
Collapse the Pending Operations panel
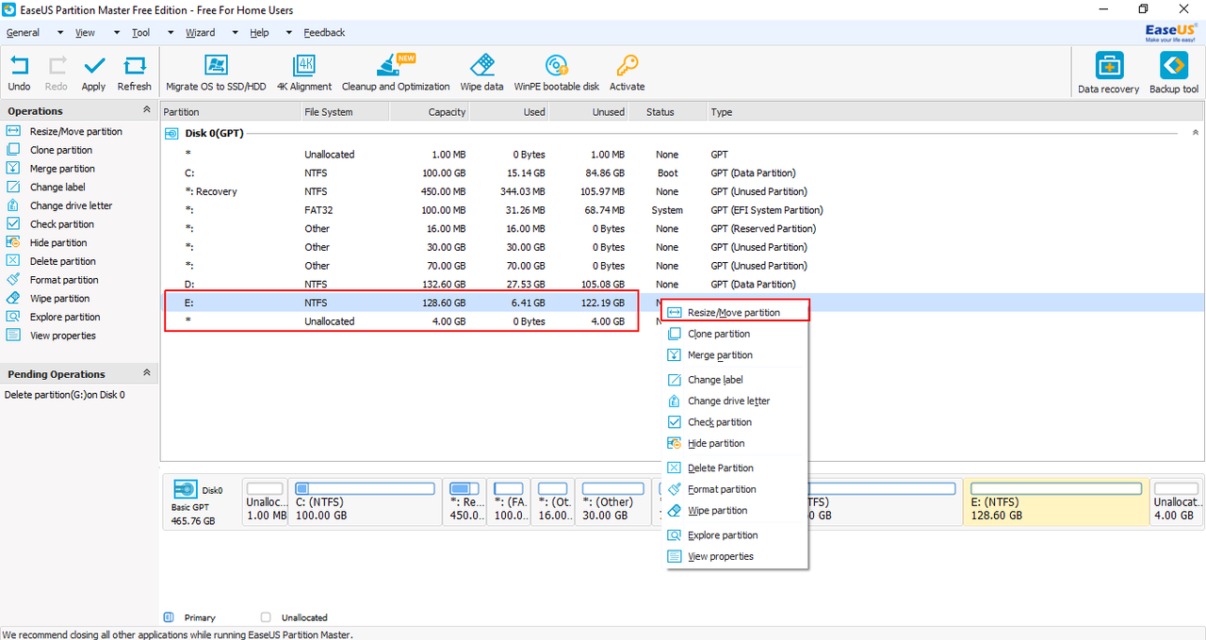(x=146, y=373)
